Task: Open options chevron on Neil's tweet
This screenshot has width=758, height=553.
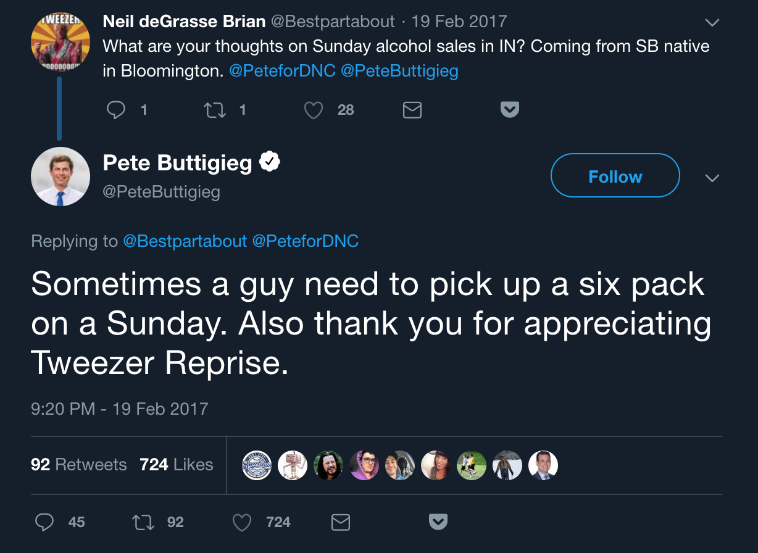Action: click(712, 22)
